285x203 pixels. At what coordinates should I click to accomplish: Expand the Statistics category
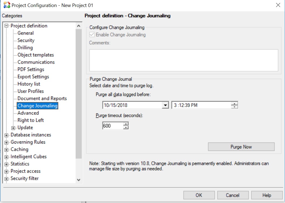pos(6,164)
